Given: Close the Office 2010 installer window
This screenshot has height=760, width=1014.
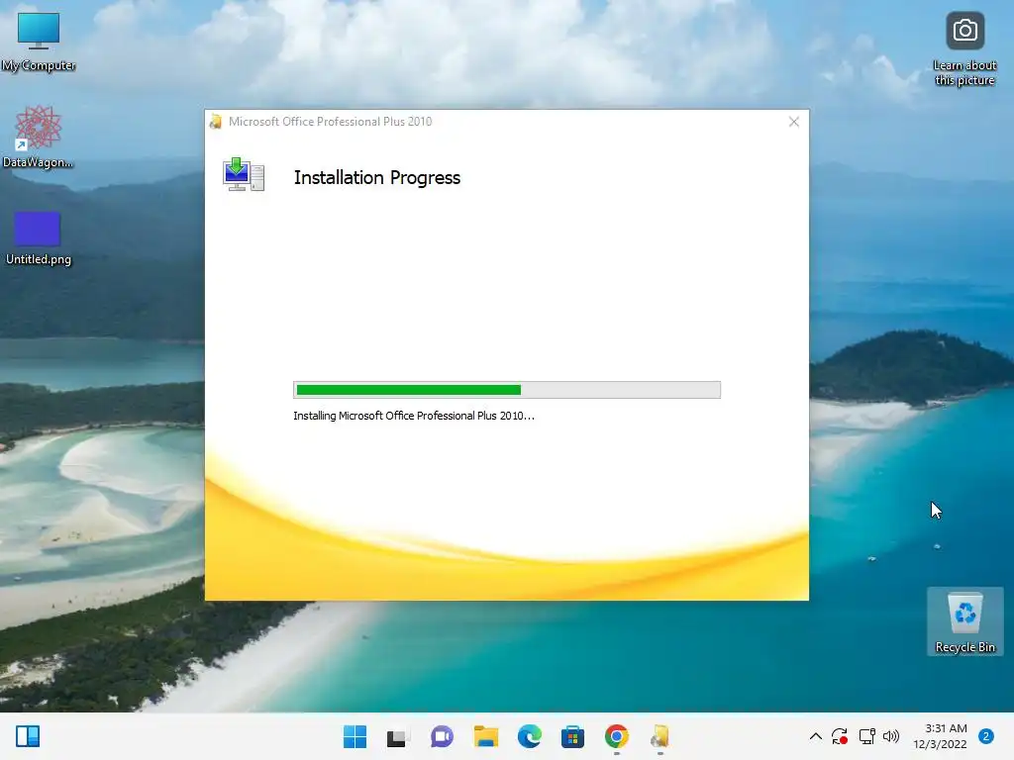Looking at the screenshot, I should tap(794, 122).
